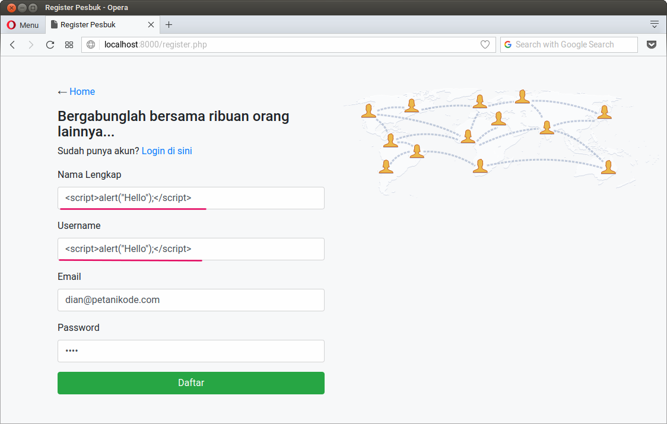This screenshot has height=424, width=667.
Task: Select the Username field containing script text
Action: (x=190, y=248)
